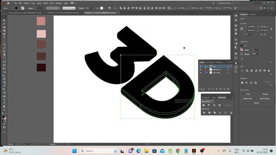The height and width of the screenshot is (155, 276).
Task: Click the Save as Symbol button
Action: [265, 99]
